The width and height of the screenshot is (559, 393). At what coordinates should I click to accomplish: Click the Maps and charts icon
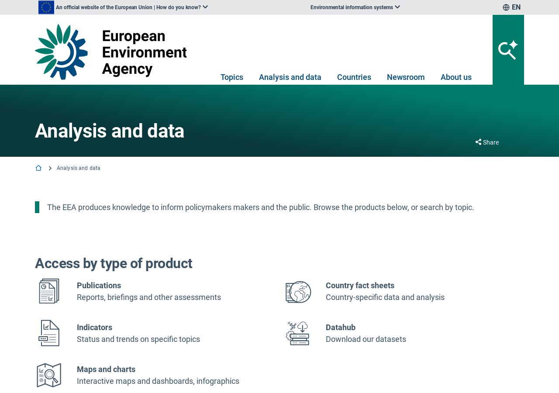tap(49, 375)
